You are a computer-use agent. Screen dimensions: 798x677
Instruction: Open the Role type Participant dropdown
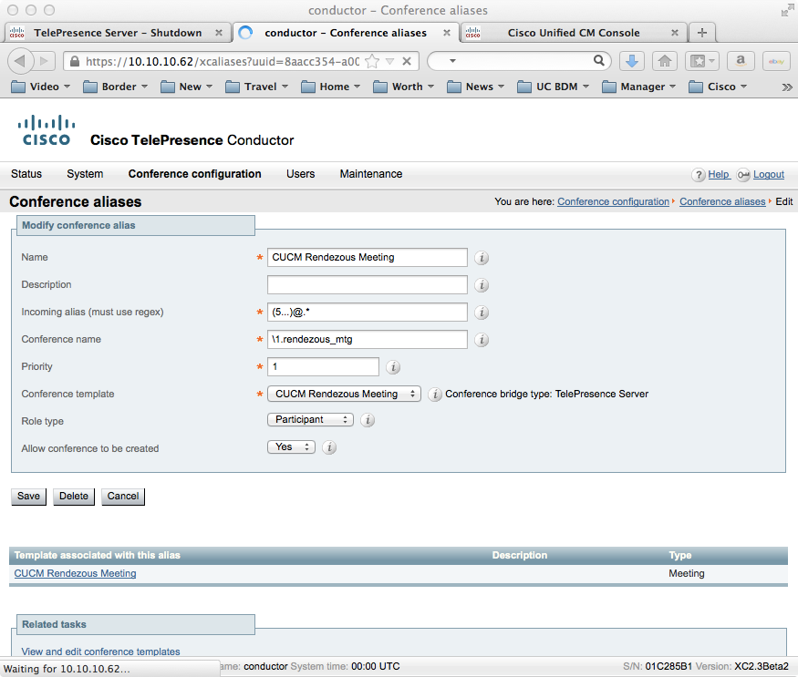pos(310,420)
